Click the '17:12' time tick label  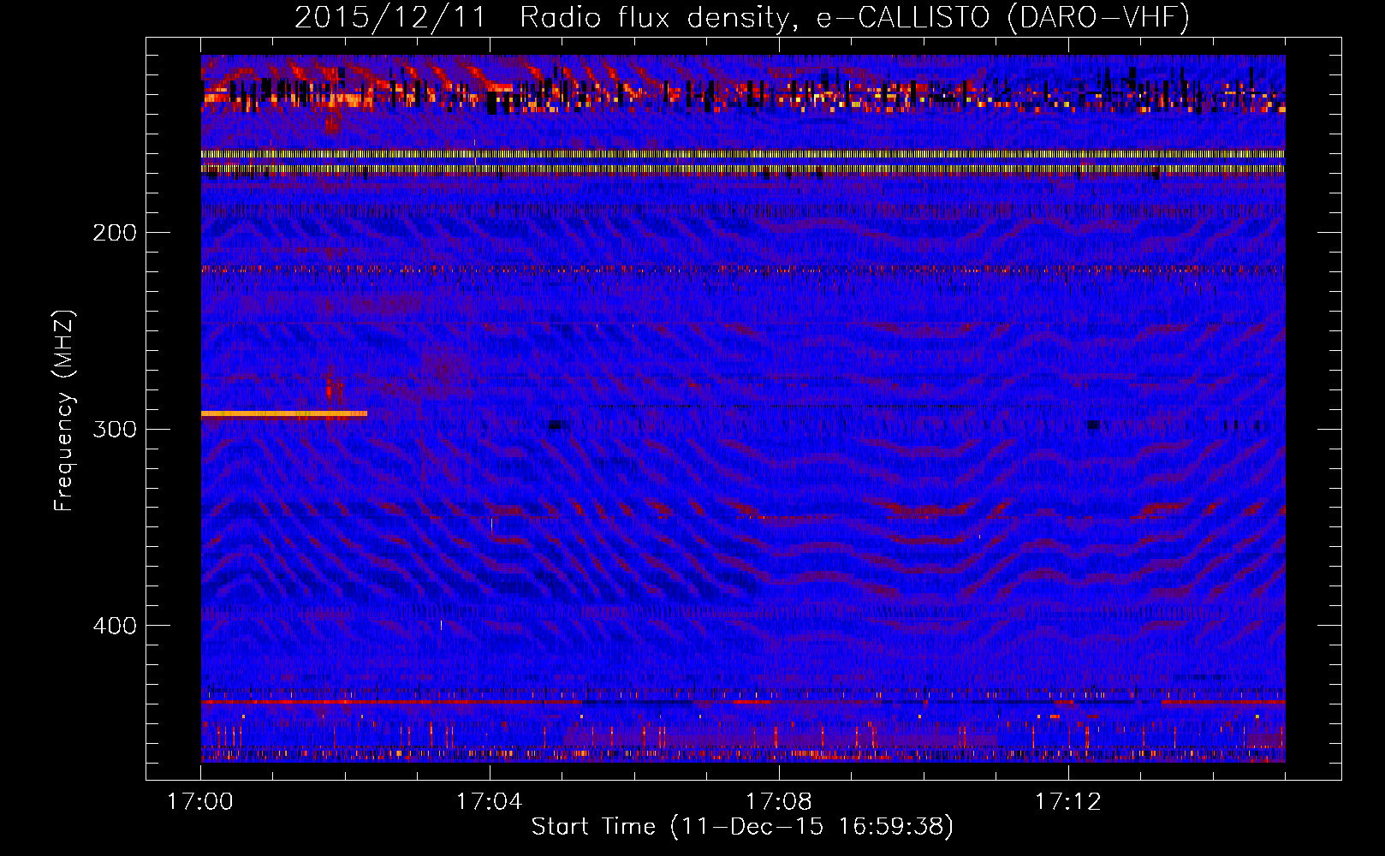click(1067, 801)
